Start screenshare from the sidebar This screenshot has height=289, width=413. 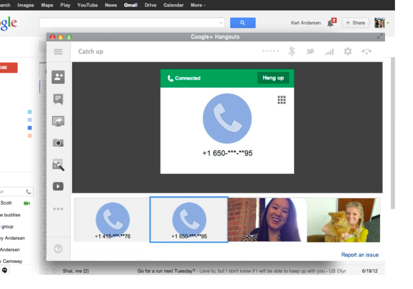click(58, 121)
